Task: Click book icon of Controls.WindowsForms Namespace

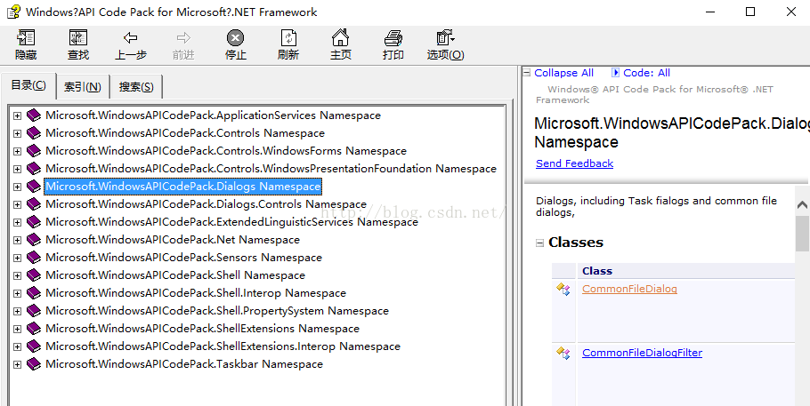Action: (x=34, y=151)
